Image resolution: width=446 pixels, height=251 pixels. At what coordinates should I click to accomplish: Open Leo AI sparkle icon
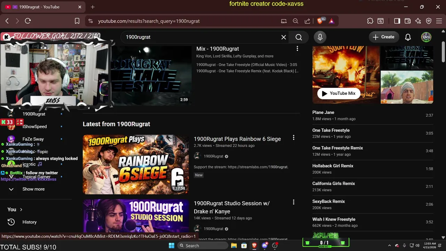[x=418, y=21]
